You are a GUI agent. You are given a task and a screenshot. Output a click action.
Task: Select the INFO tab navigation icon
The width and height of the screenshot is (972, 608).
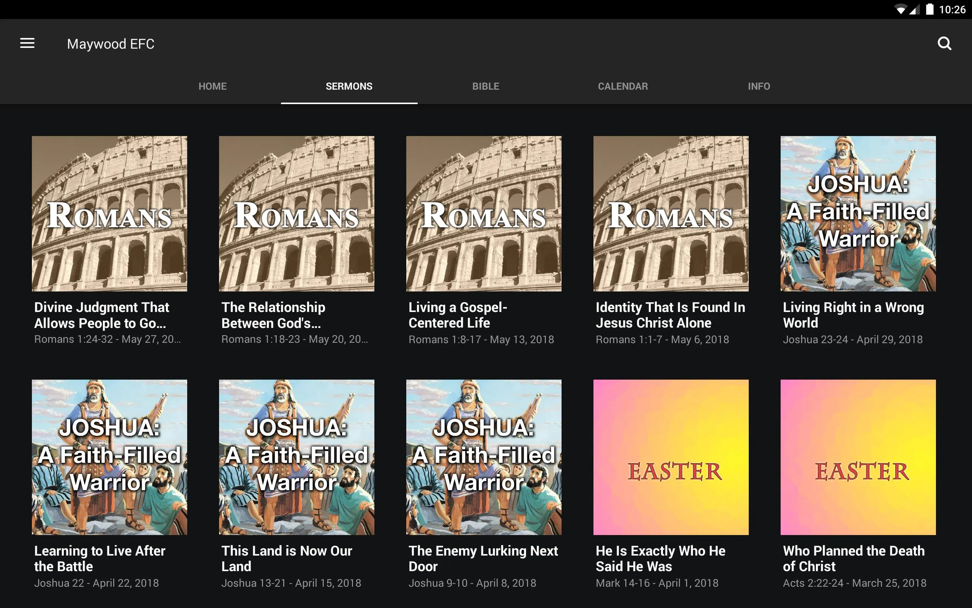click(759, 86)
